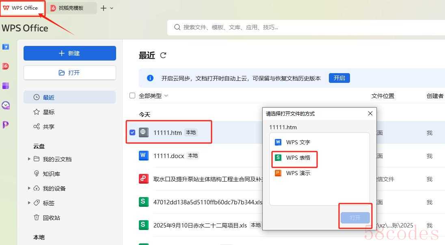
Task: Click the 新建 button
Action: click(x=70, y=53)
